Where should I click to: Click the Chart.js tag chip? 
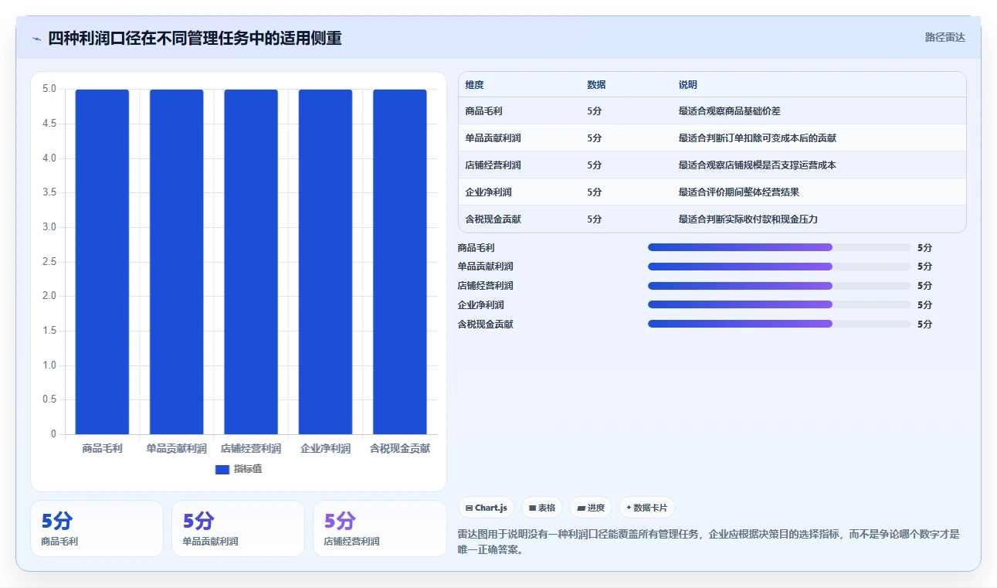coord(487,508)
